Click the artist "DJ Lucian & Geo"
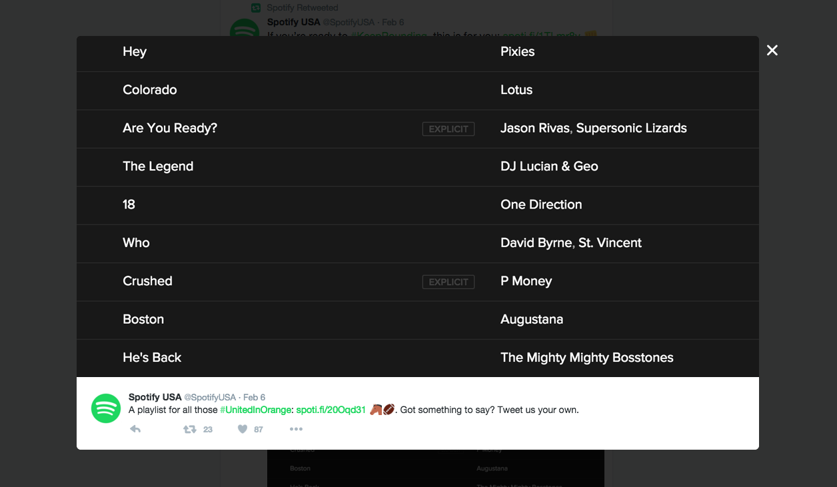This screenshot has width=837, height=487. tap(549, 167)
